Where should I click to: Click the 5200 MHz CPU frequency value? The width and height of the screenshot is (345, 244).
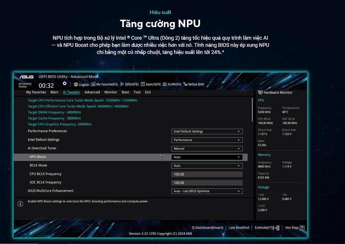click(x=264, y=112)
